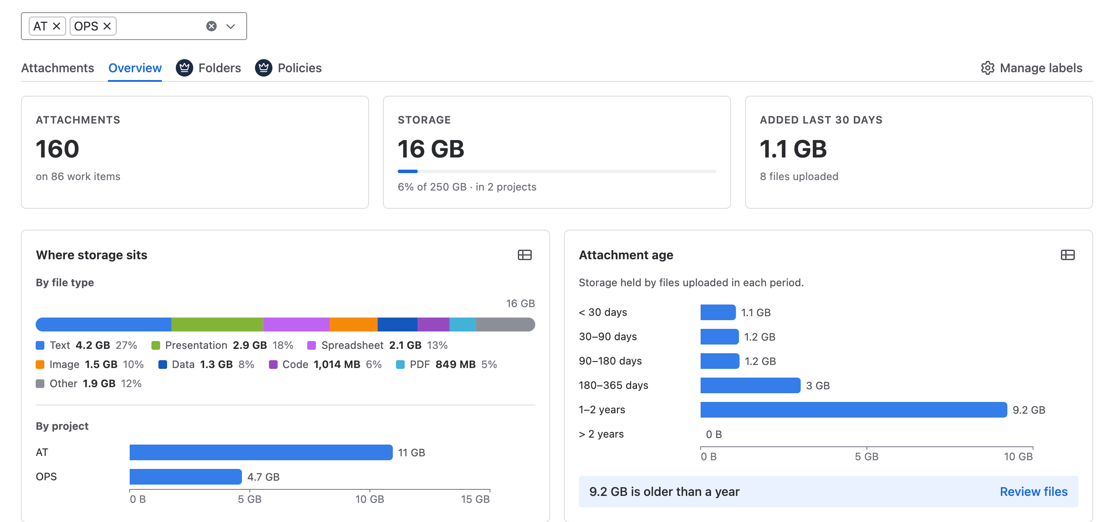Remove the AT project tag
Viewport: 1114px width, 522px height.
pyautogui.click(x=57, y=26)
